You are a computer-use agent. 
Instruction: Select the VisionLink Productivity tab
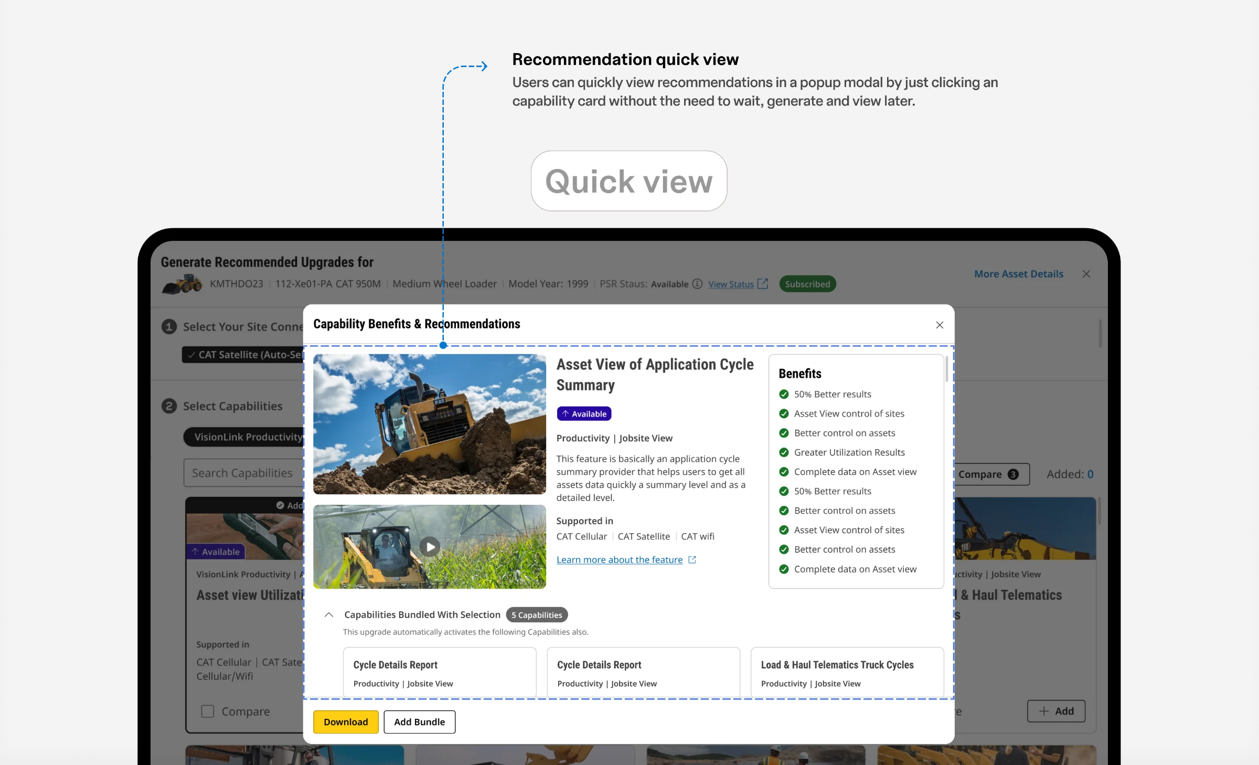click(244, 437)
